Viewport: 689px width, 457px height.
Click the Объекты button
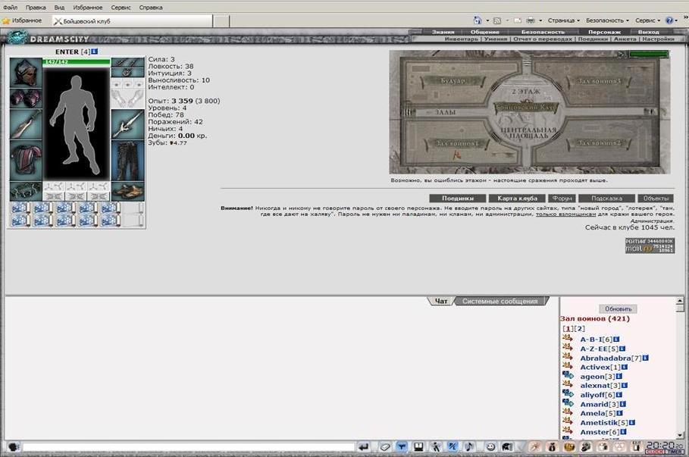click(656, 198)
